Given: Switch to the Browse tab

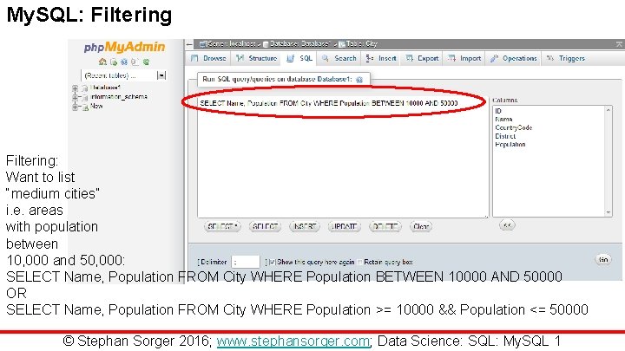Looking at the screenshot, I should (209, 58).
